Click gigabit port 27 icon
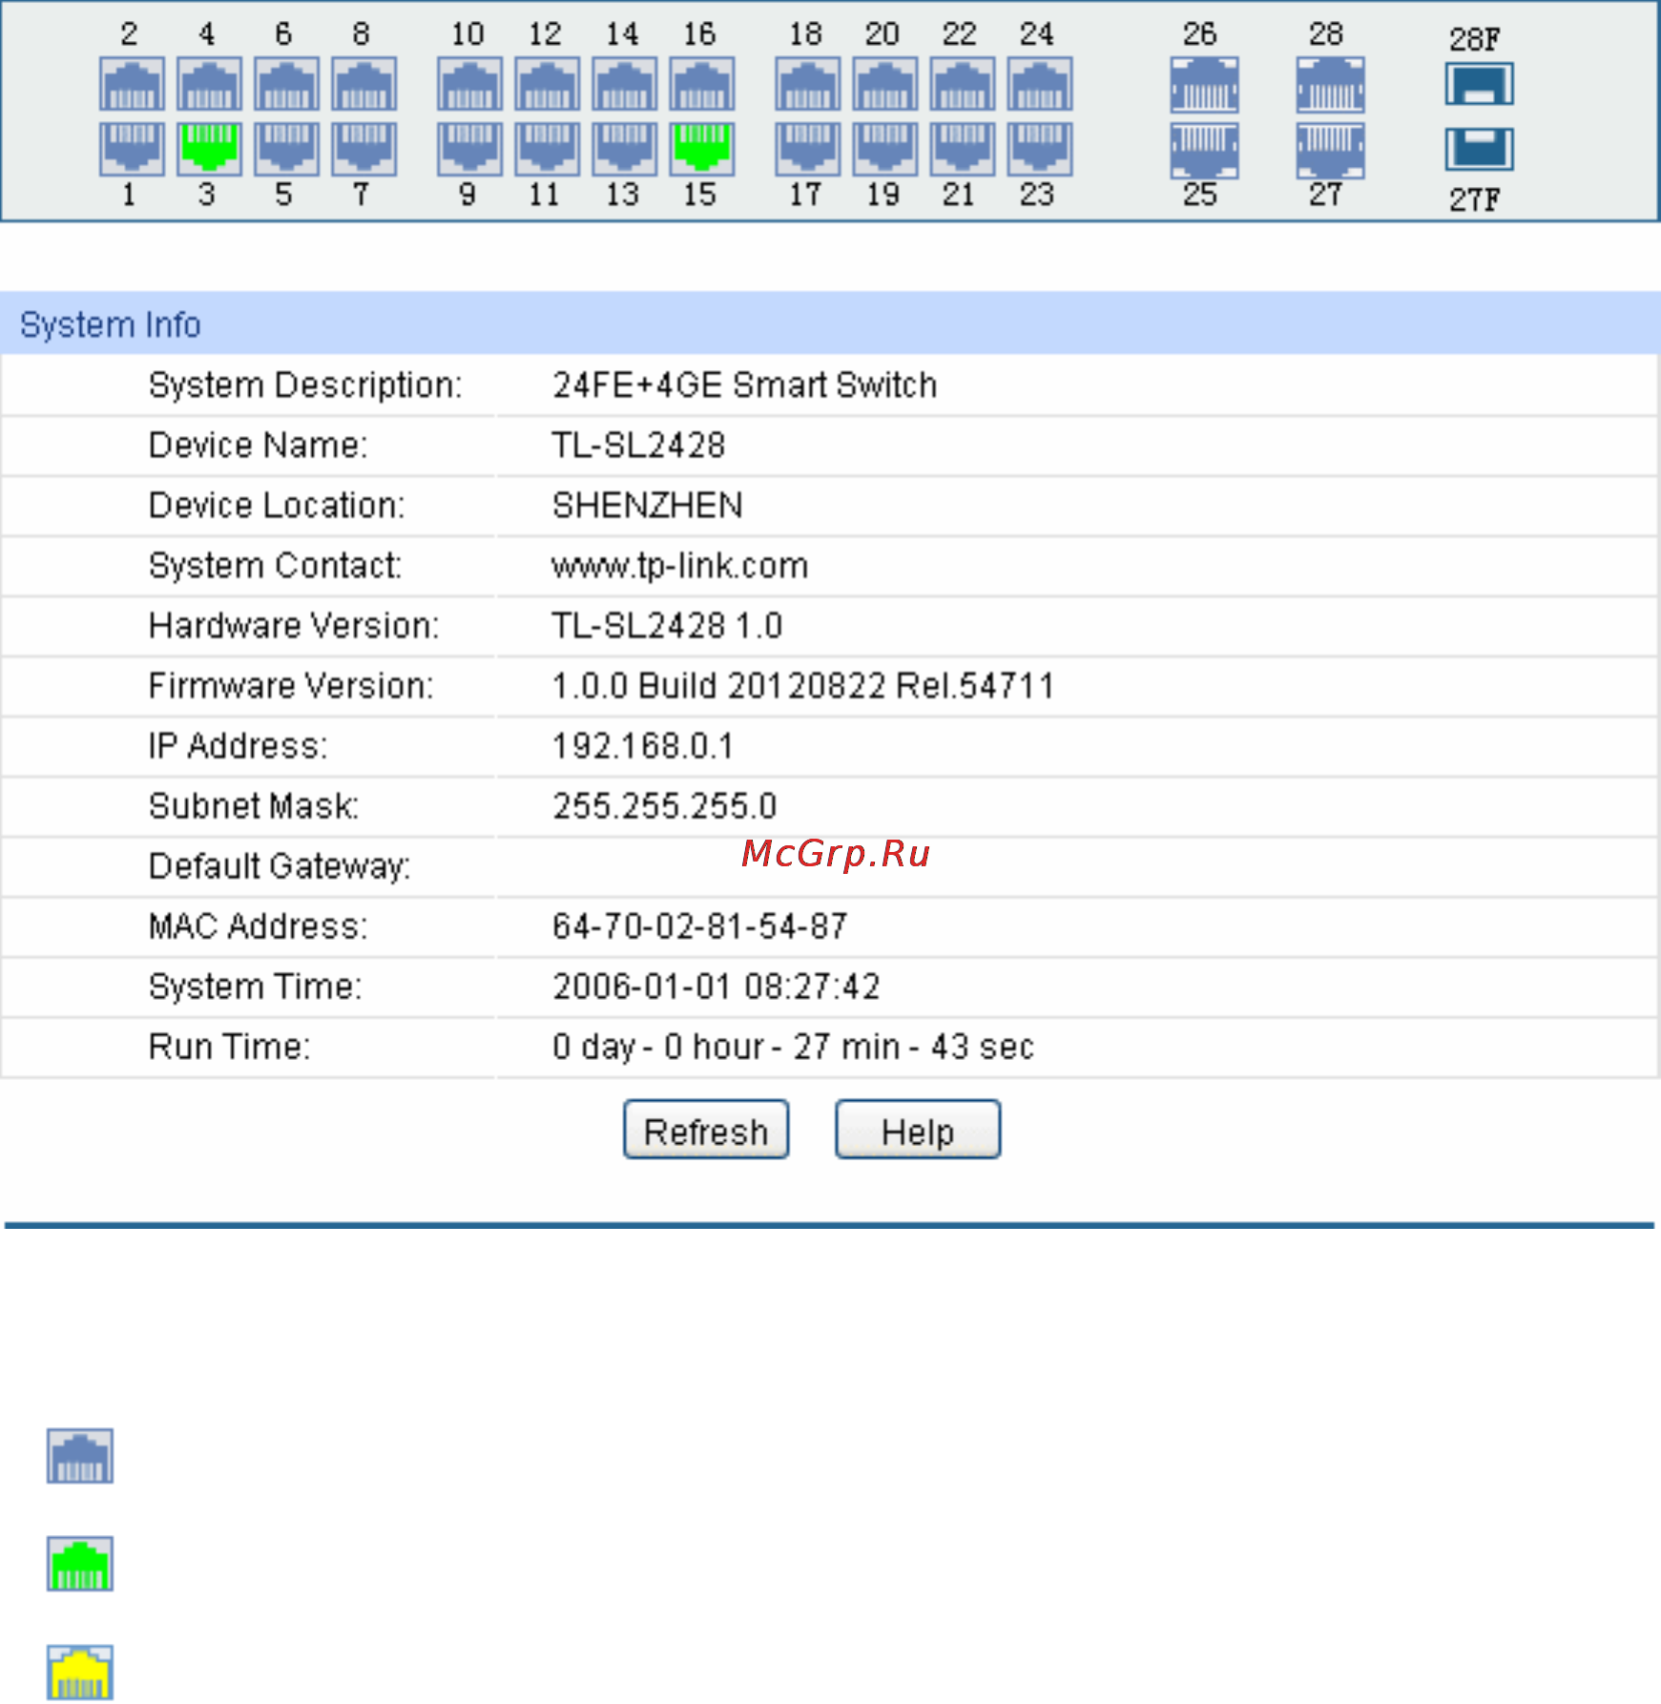The width and height of the screenshot is (1661, 1704). 1330,151
